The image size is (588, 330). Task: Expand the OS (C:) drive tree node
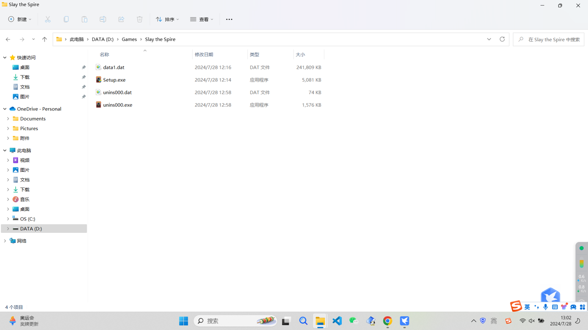(8, 219)
